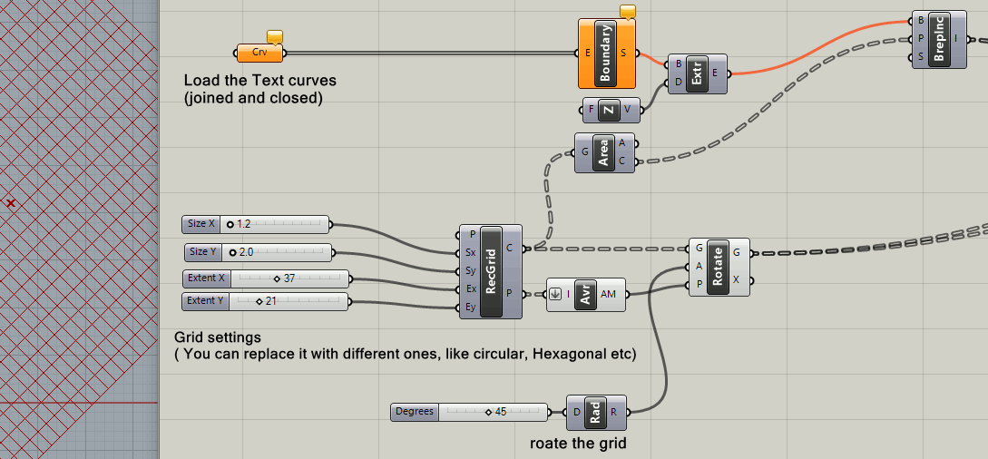This screenshot has width=988, height=459.
Task: Click the Sy input of RecGrid
Action: [x=471, y=271]
